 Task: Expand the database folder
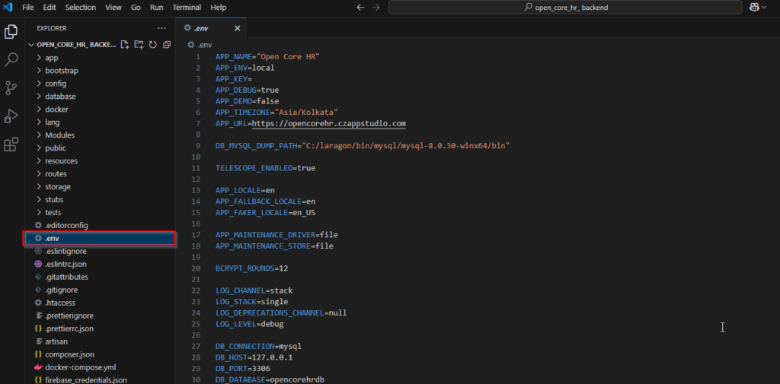[100, 97]
